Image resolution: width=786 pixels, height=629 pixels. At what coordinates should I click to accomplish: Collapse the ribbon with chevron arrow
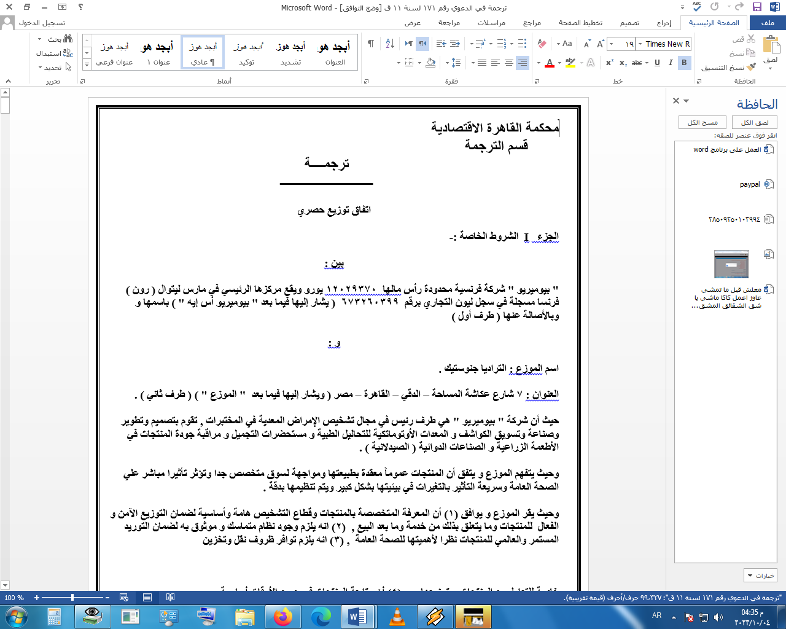pyautogui.click(x=9, y=81)
